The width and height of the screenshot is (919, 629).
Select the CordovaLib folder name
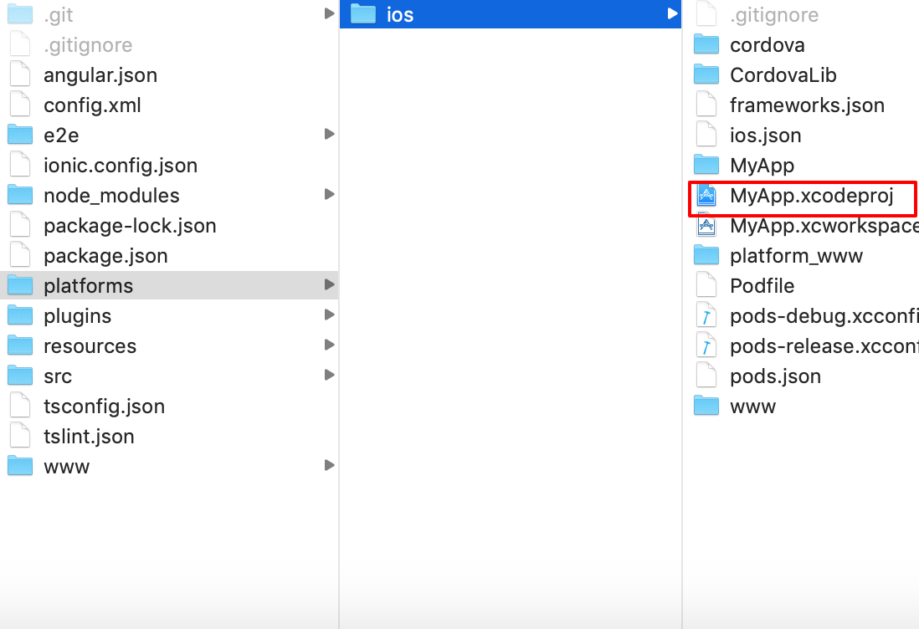click(x=783, y=75)
